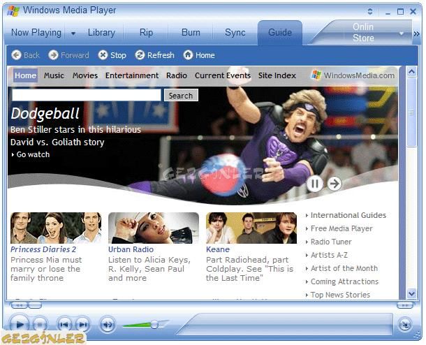Adjust the volume slider knob
This screenshot has height=345, width=426.
pyautogui.click(x=154, y=324)
